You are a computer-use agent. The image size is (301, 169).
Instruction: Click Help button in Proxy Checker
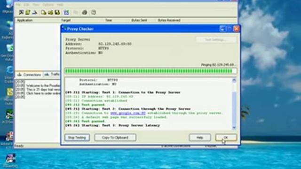point(199,138)
